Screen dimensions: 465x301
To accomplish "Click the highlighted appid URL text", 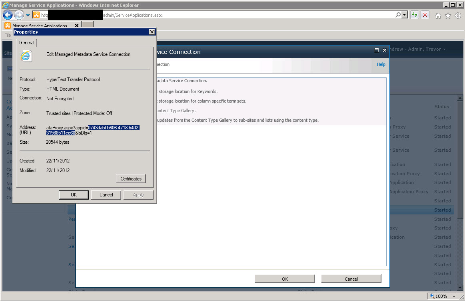I will (114, 128).
